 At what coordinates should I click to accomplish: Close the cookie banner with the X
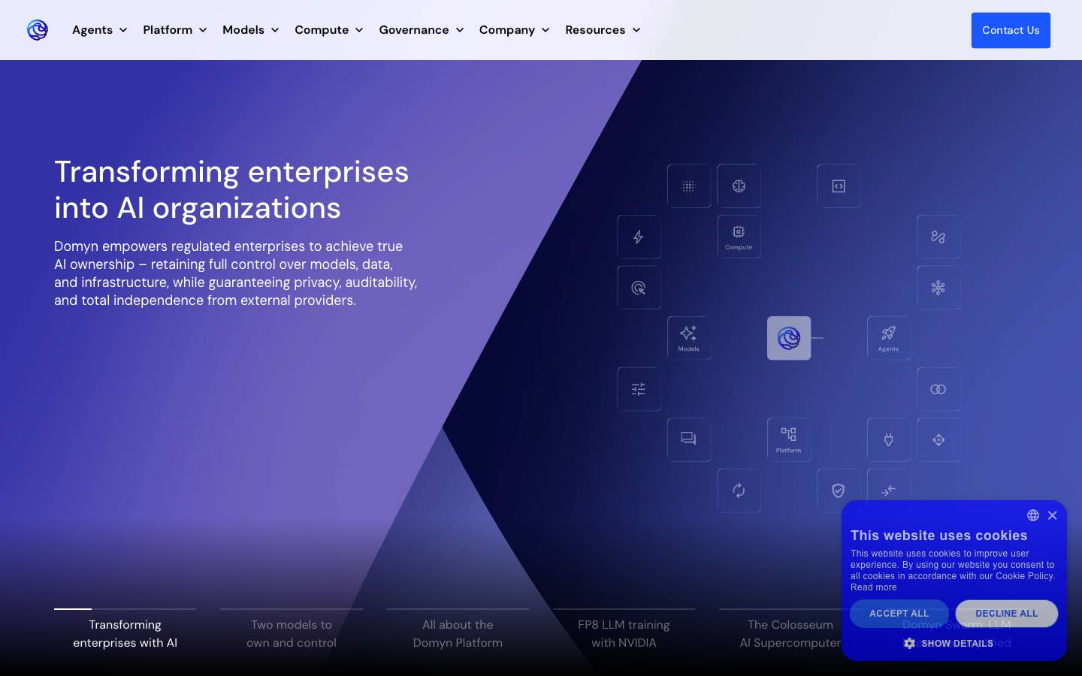click(x=1052, y=515)
